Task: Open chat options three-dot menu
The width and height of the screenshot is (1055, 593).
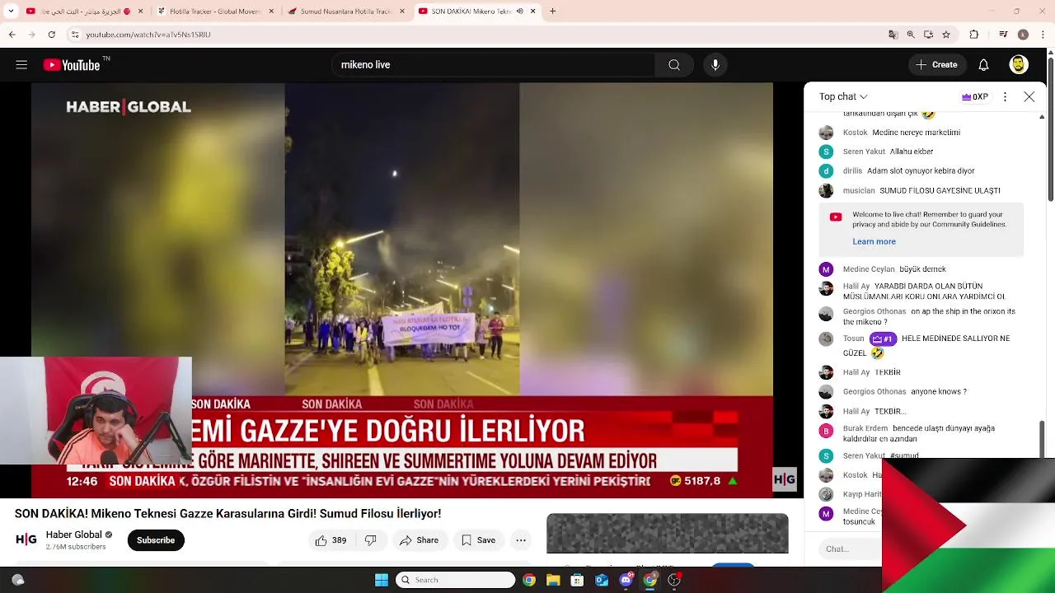Action: 1005,97
